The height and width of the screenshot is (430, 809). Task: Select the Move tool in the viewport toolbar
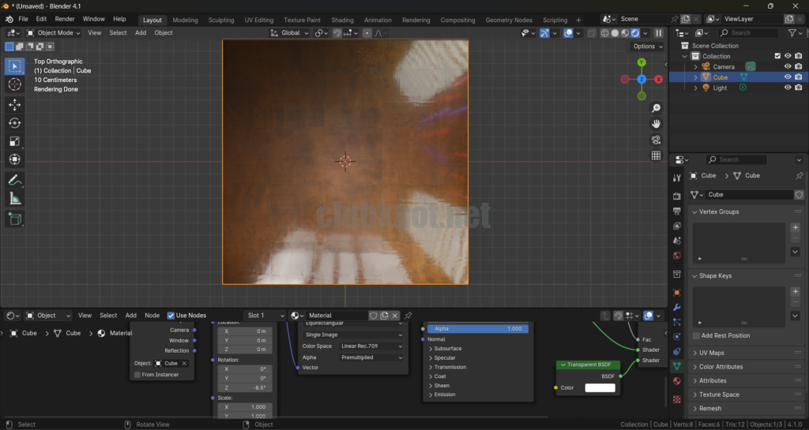tap(15, 104)
